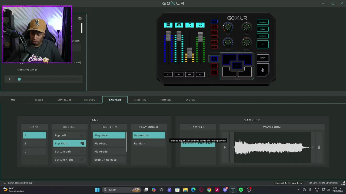Go to the LIGHTING tab
This screenshot has height=194, width=346.
(140, 100)
